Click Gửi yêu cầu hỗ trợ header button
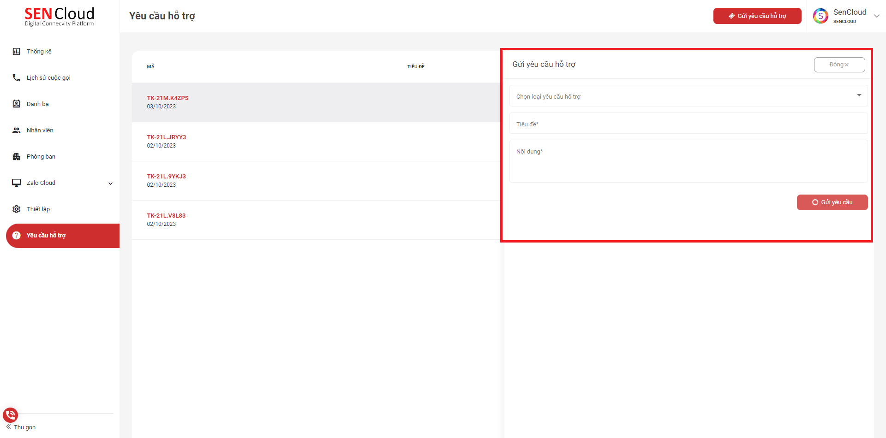Viewport: 886px width, 438px height. [757, 16]
